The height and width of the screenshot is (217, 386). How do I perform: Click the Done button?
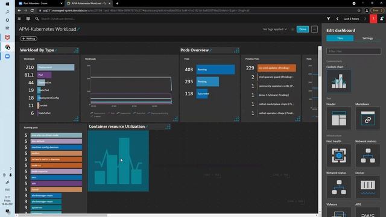click(x=303, y=30)
